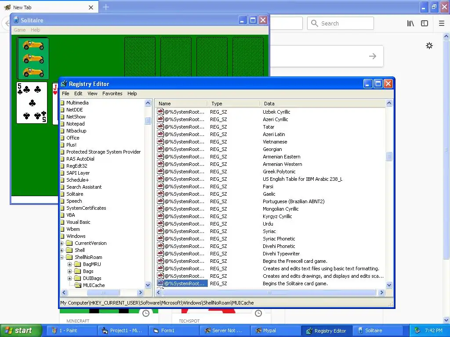
Task: Collapse the ShellNoRoam registry key
Action: pos(62,257)
